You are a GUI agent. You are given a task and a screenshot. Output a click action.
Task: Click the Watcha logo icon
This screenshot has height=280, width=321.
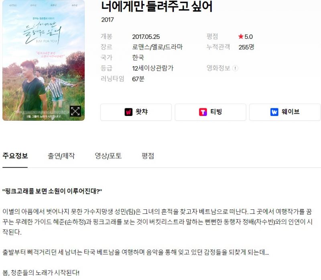click(x=128, y=112)
